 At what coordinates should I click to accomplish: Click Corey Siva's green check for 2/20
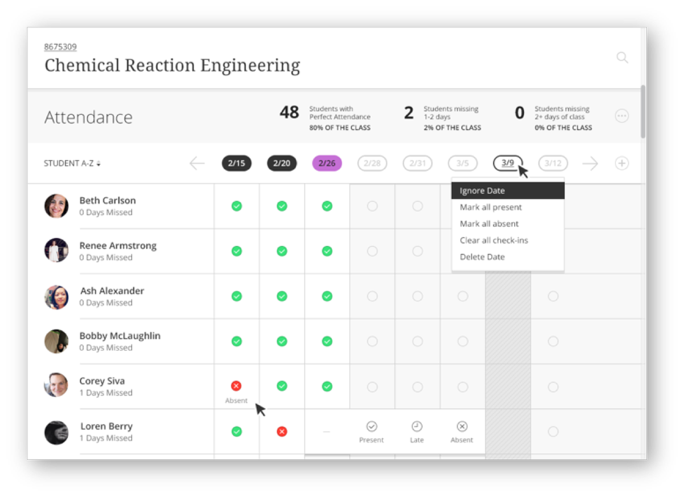pyautogui.click(x=282, y=386)
